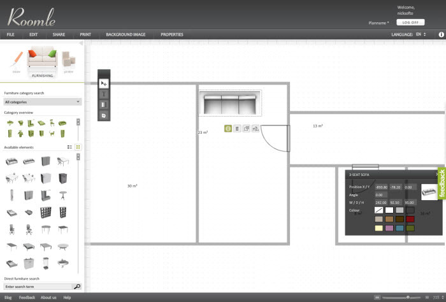Switch available elements to grid view

pos(78,147)
